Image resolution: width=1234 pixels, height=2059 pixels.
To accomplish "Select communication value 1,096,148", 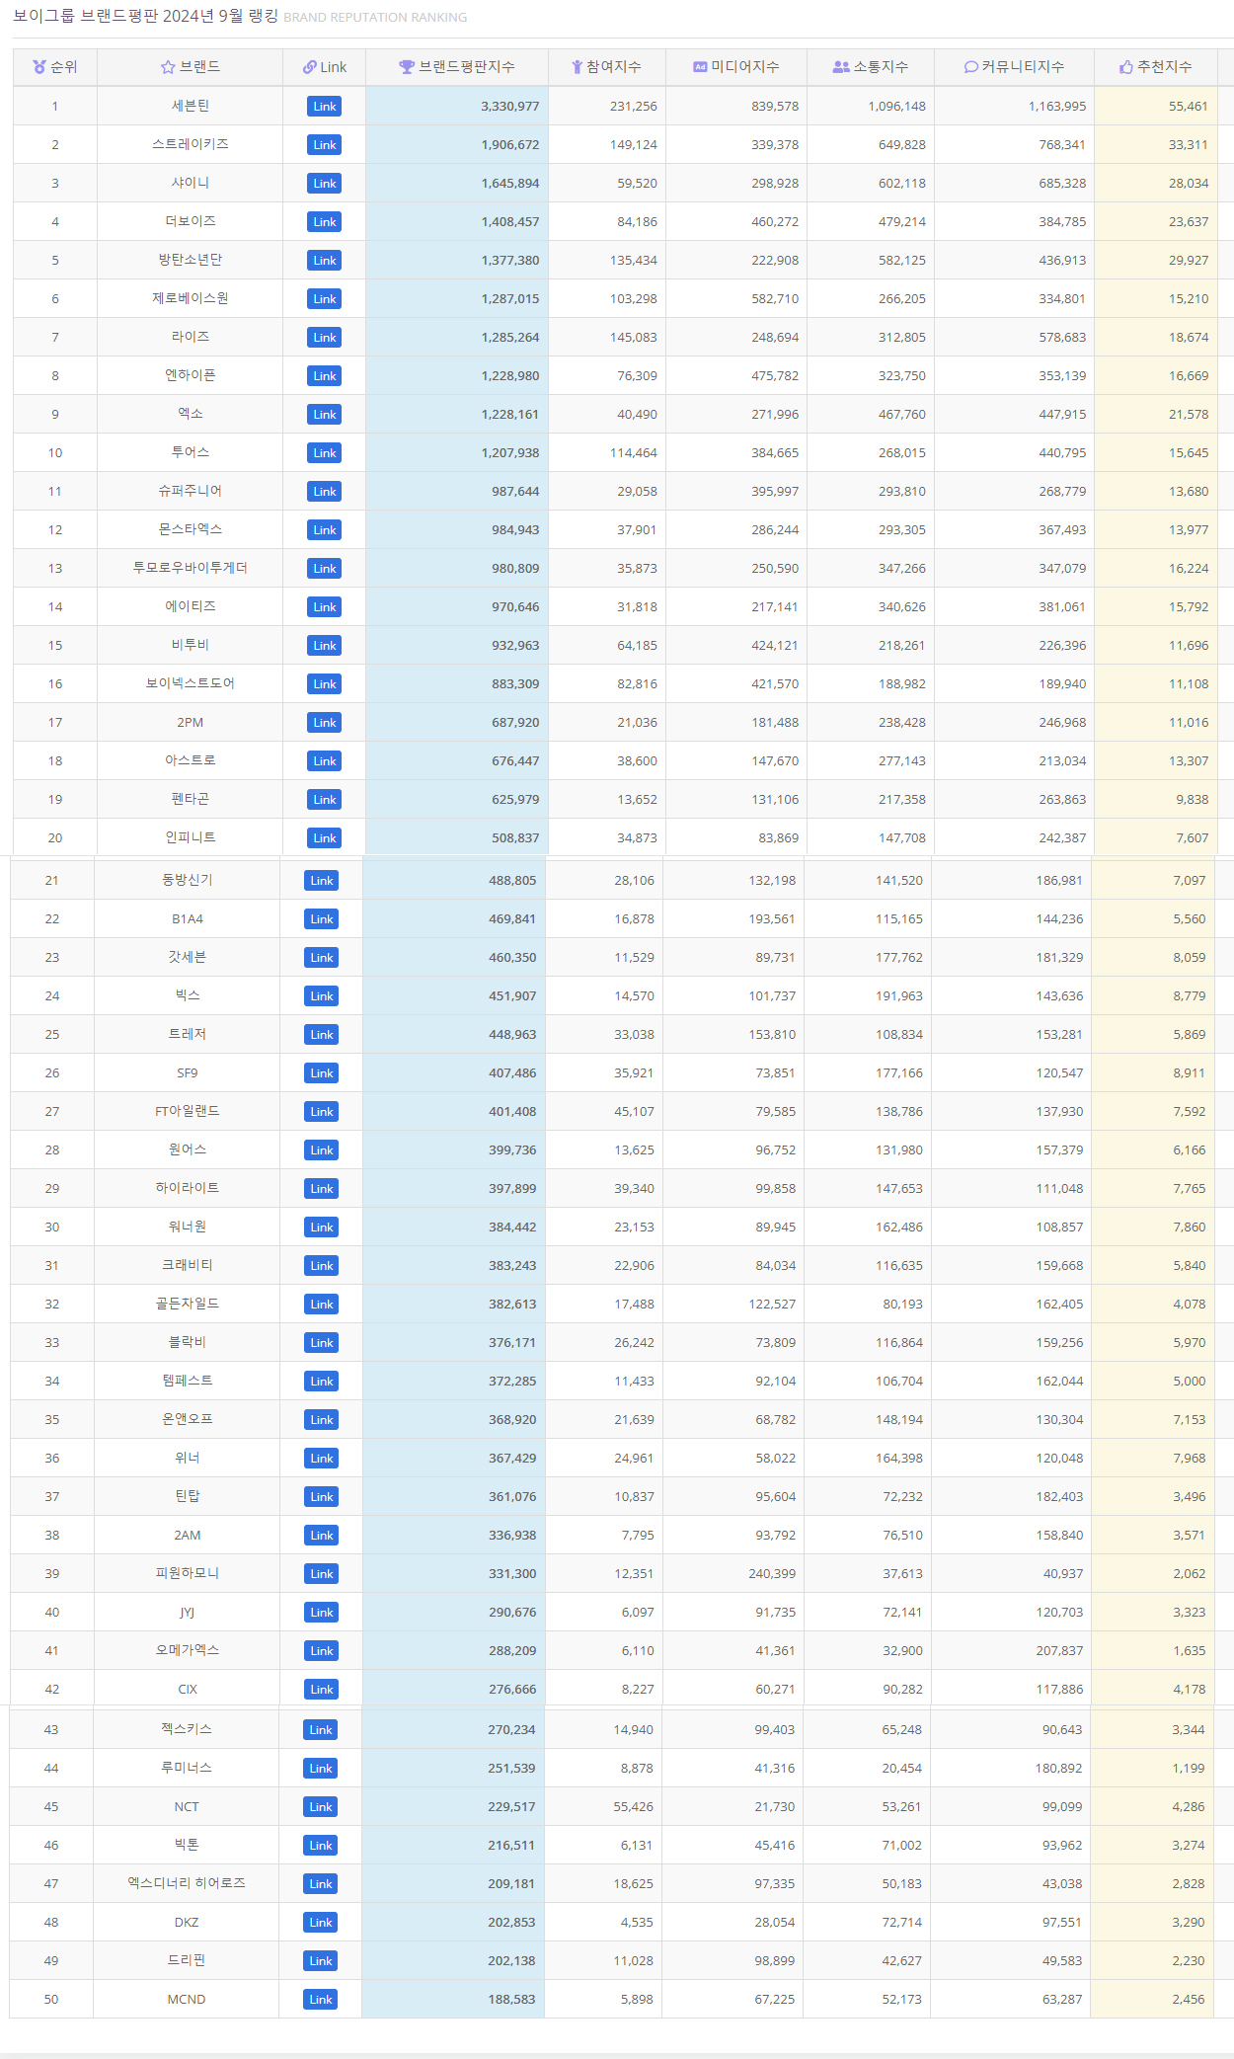I will point(896,107).
